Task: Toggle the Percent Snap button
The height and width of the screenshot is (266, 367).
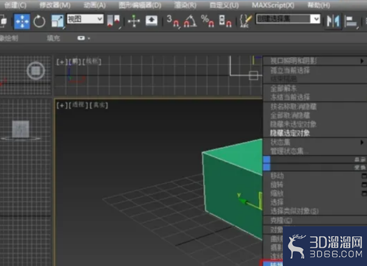Action: point(208,21)
